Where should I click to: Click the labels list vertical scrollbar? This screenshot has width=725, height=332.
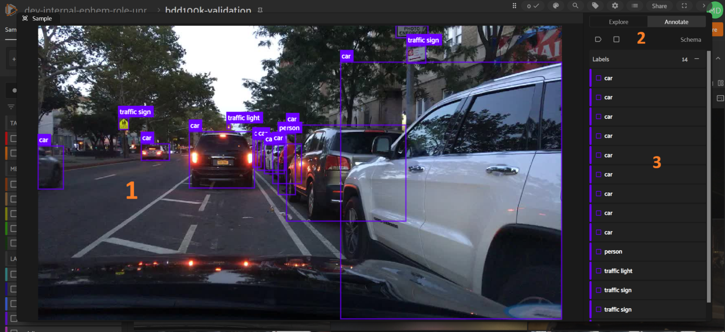tap(709, 181)
